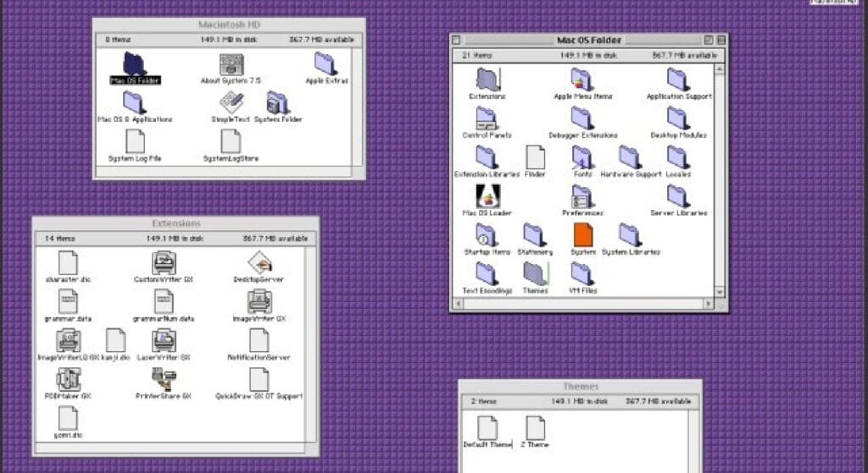This screenshot has height=473, width=868.
Task: Select the VM Files folder
Action: (x=582, y=274)
